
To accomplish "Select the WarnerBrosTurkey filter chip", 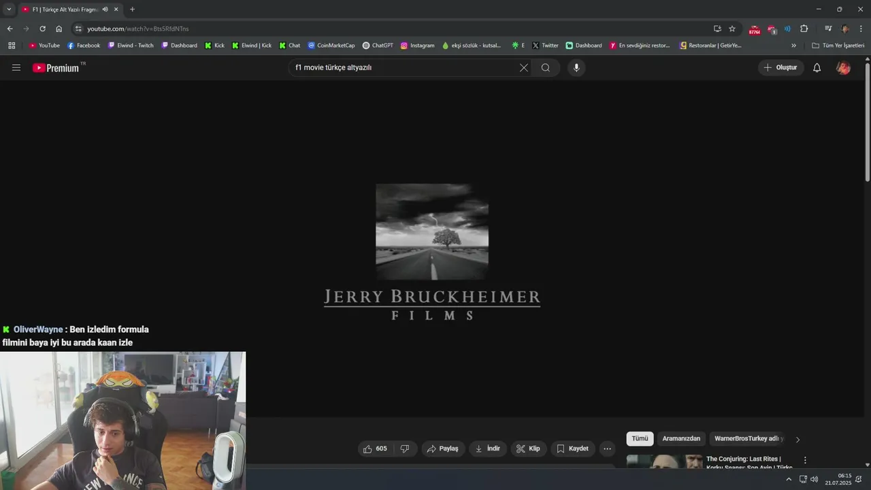I will pos(749,439).
